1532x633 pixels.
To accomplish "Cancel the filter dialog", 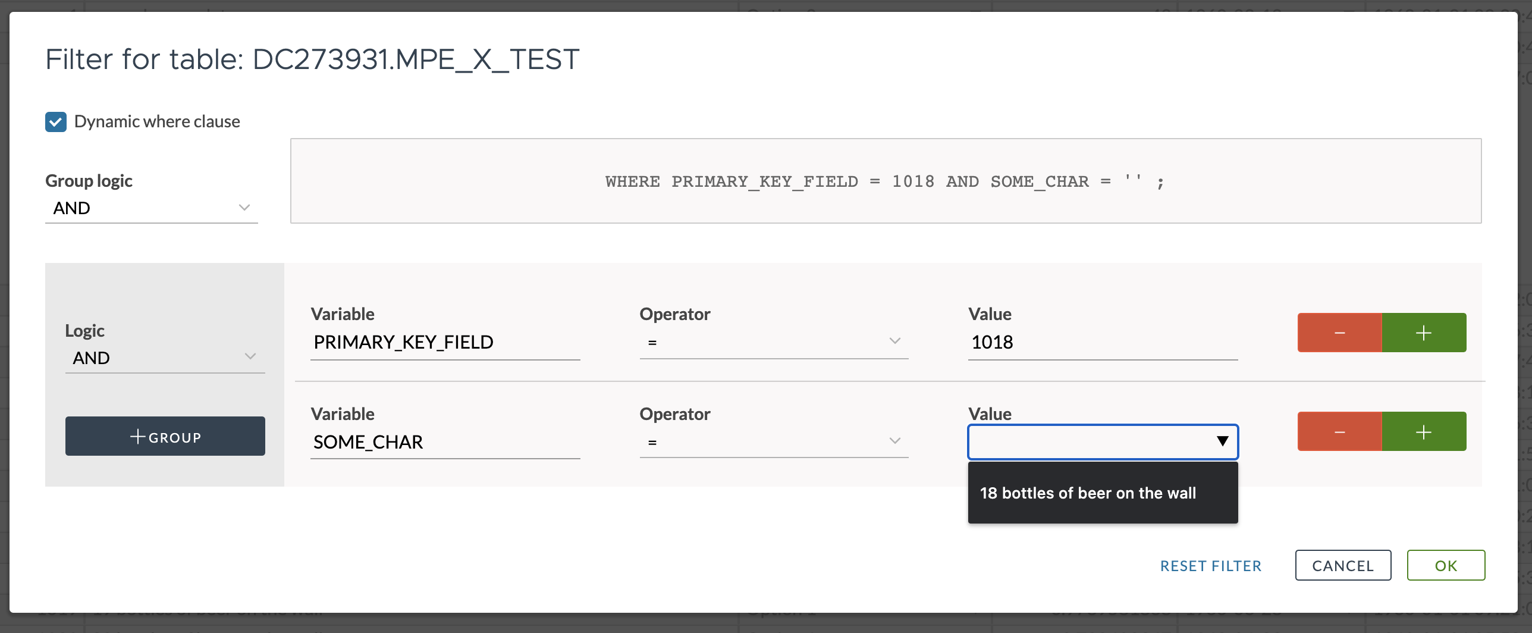I will coord(1343,565).
